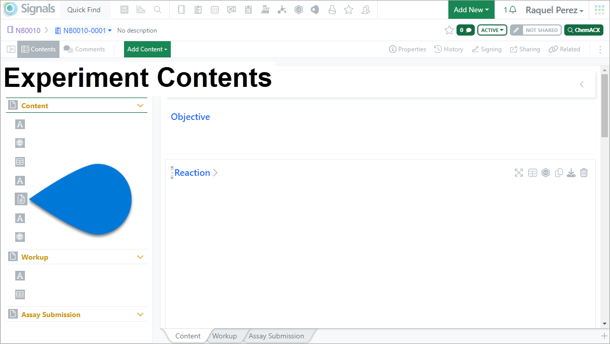The image size is (610, 344).
Task: Click the magnifier search icon in top toolbar
Action: pos(158,10)
